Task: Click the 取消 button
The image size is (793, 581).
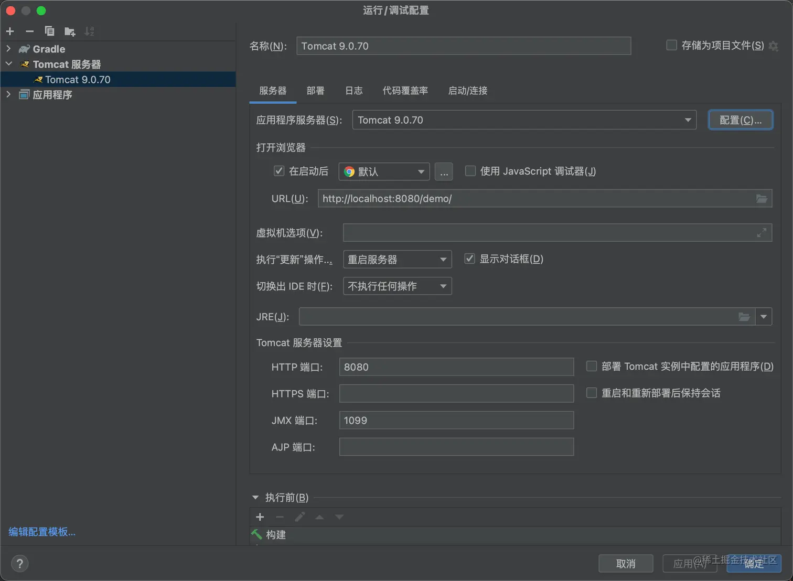Action: (x=626, y=564)
